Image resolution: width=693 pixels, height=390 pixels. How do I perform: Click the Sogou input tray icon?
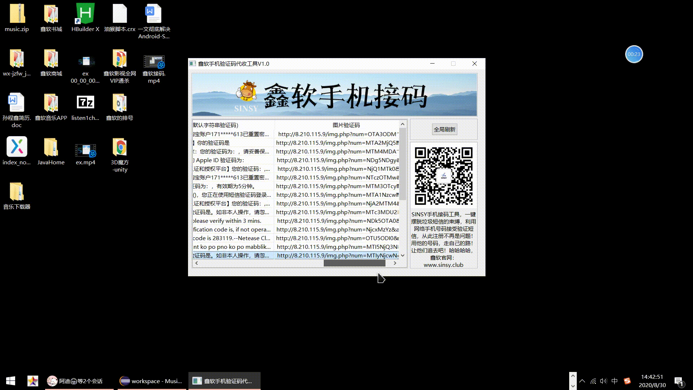[x=627, y=381]
